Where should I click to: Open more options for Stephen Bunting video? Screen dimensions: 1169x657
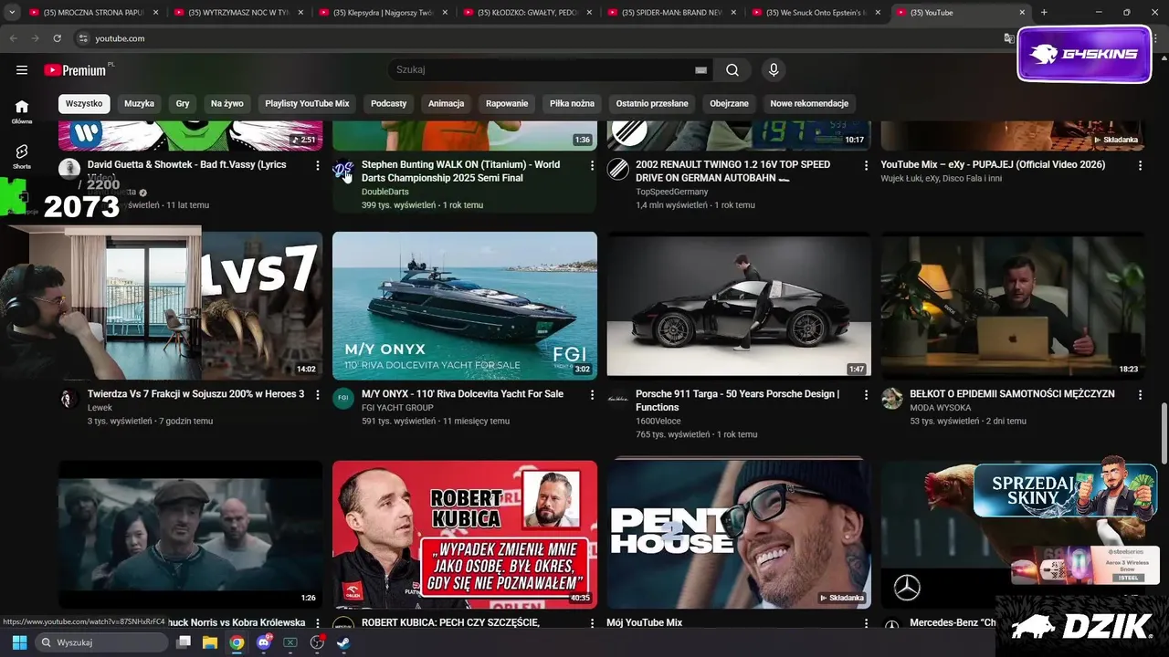pos(592,165)
